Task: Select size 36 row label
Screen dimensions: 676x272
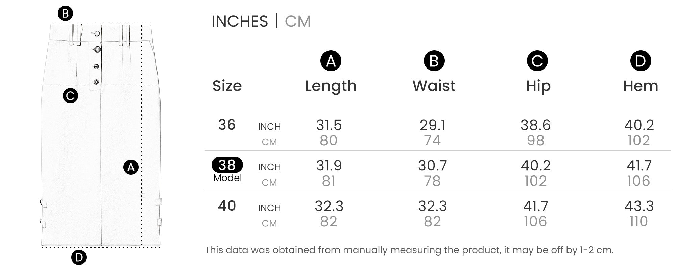Action: (227, 125)
